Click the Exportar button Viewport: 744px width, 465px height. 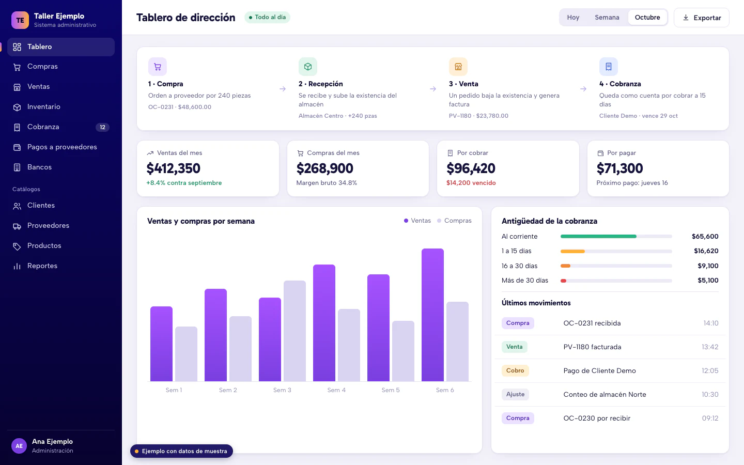pyautogui.click(x=702, y=18)
